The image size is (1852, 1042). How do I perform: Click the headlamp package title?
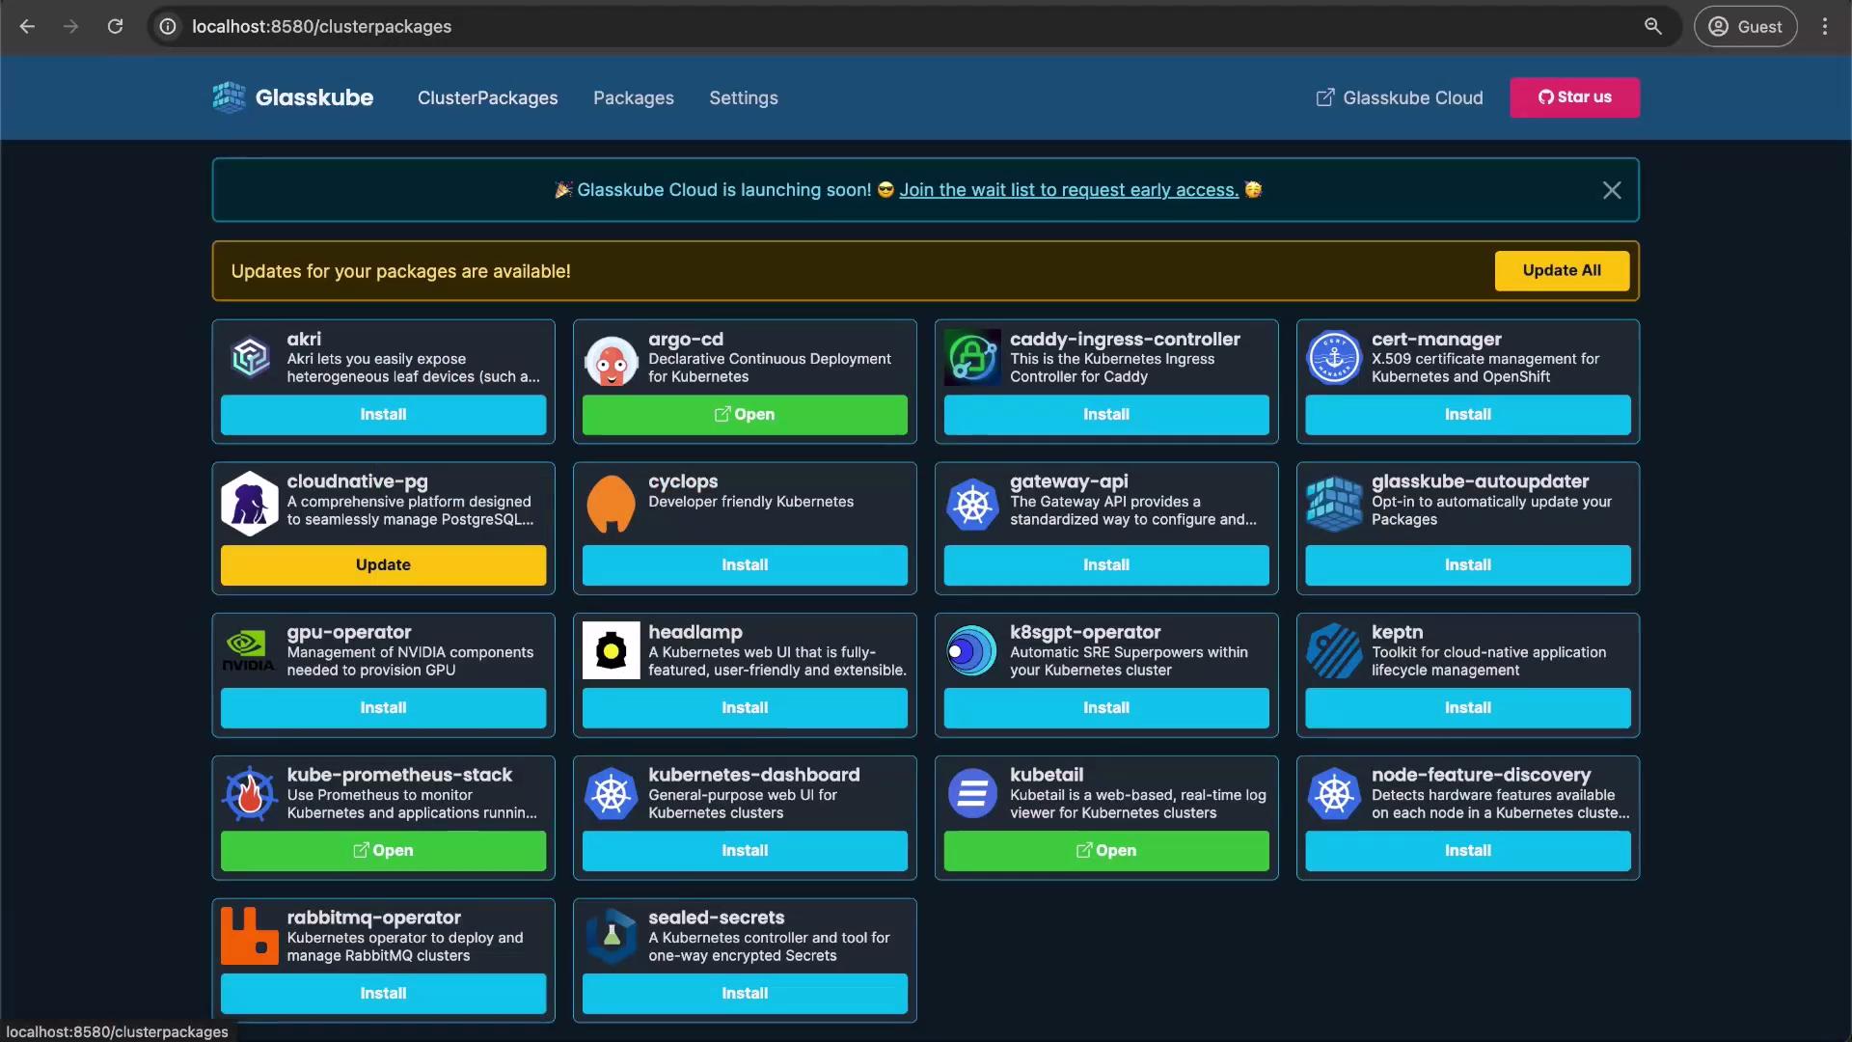[695, 632]
